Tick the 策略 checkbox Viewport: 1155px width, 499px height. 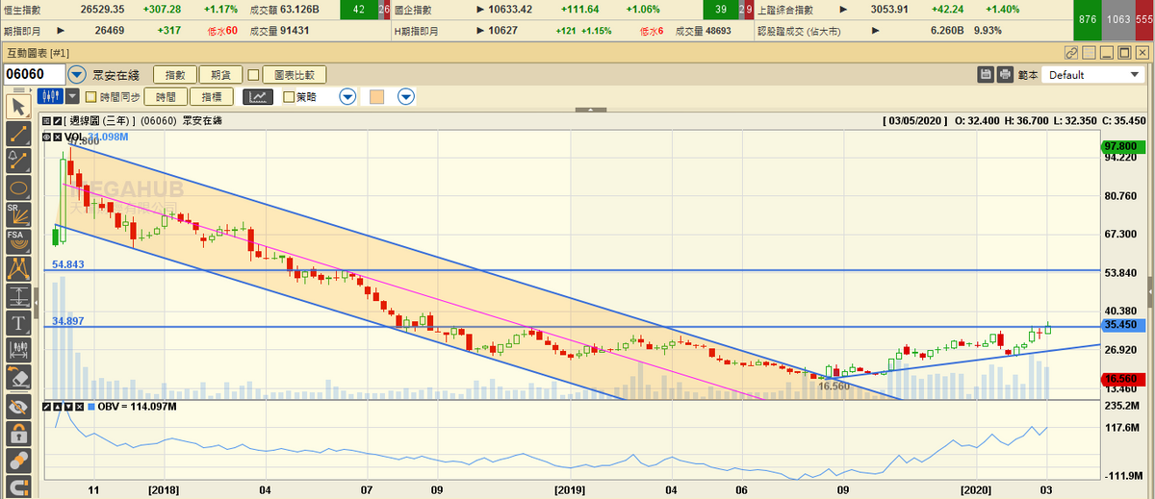(289, 96)
